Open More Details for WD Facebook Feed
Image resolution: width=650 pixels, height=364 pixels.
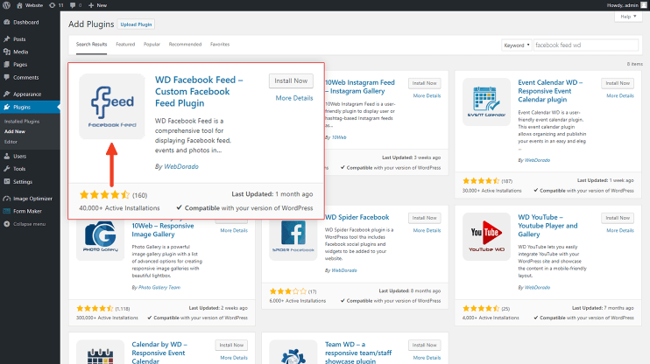click(294, 98)
